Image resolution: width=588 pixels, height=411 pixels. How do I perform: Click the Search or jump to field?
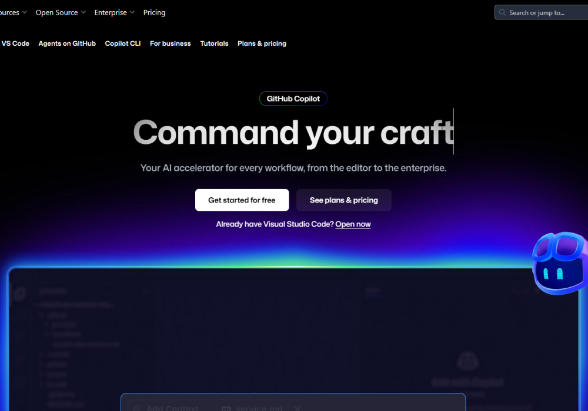(541, 12)
